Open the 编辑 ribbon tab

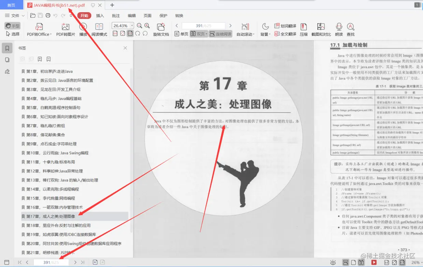pyautogui.click(x=132, y=15)
